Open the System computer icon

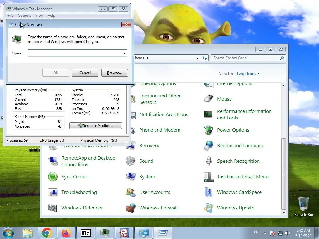point(131,177)
